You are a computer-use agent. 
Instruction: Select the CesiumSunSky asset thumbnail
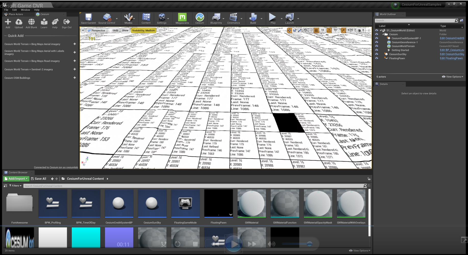click(152, 204)
